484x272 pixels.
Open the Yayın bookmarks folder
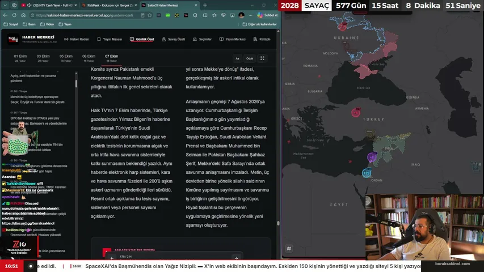[65, 24]
